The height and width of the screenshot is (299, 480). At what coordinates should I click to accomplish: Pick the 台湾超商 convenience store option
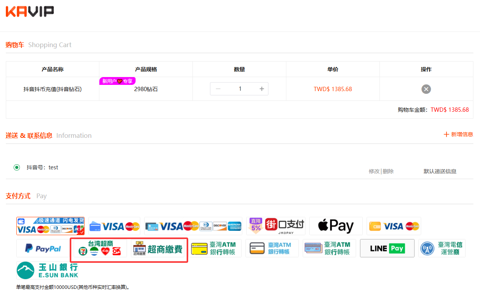101,248
